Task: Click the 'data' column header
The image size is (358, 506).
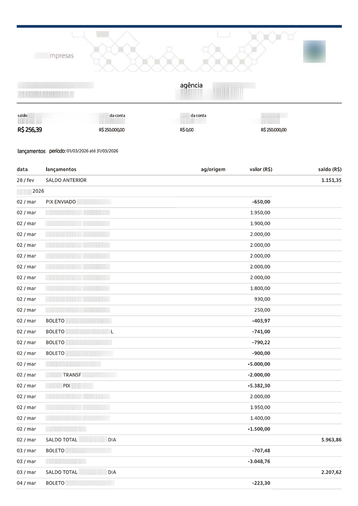Action: 22,169
